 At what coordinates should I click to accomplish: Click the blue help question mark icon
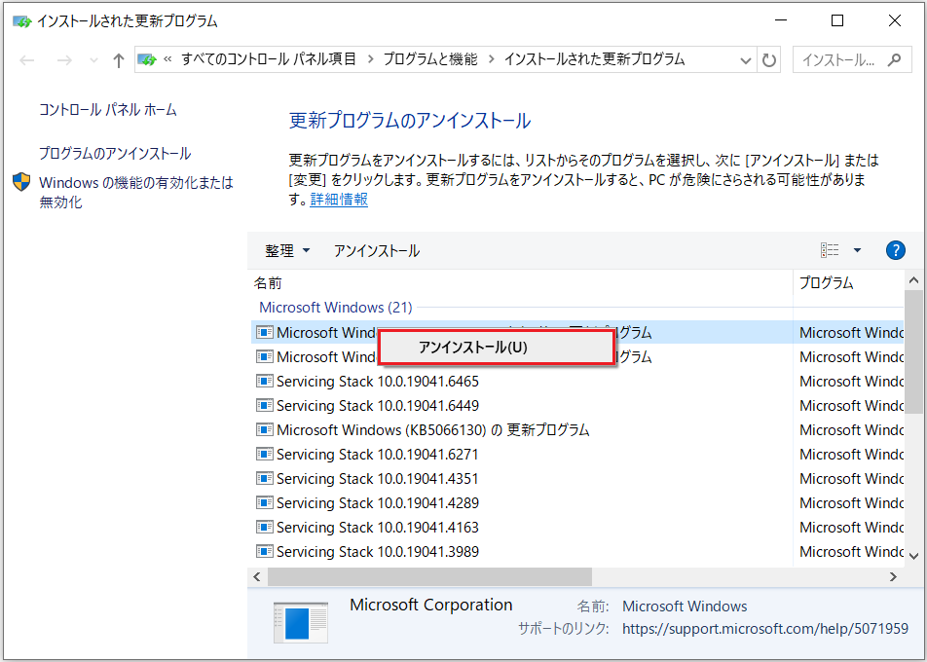tap(896, 250)
